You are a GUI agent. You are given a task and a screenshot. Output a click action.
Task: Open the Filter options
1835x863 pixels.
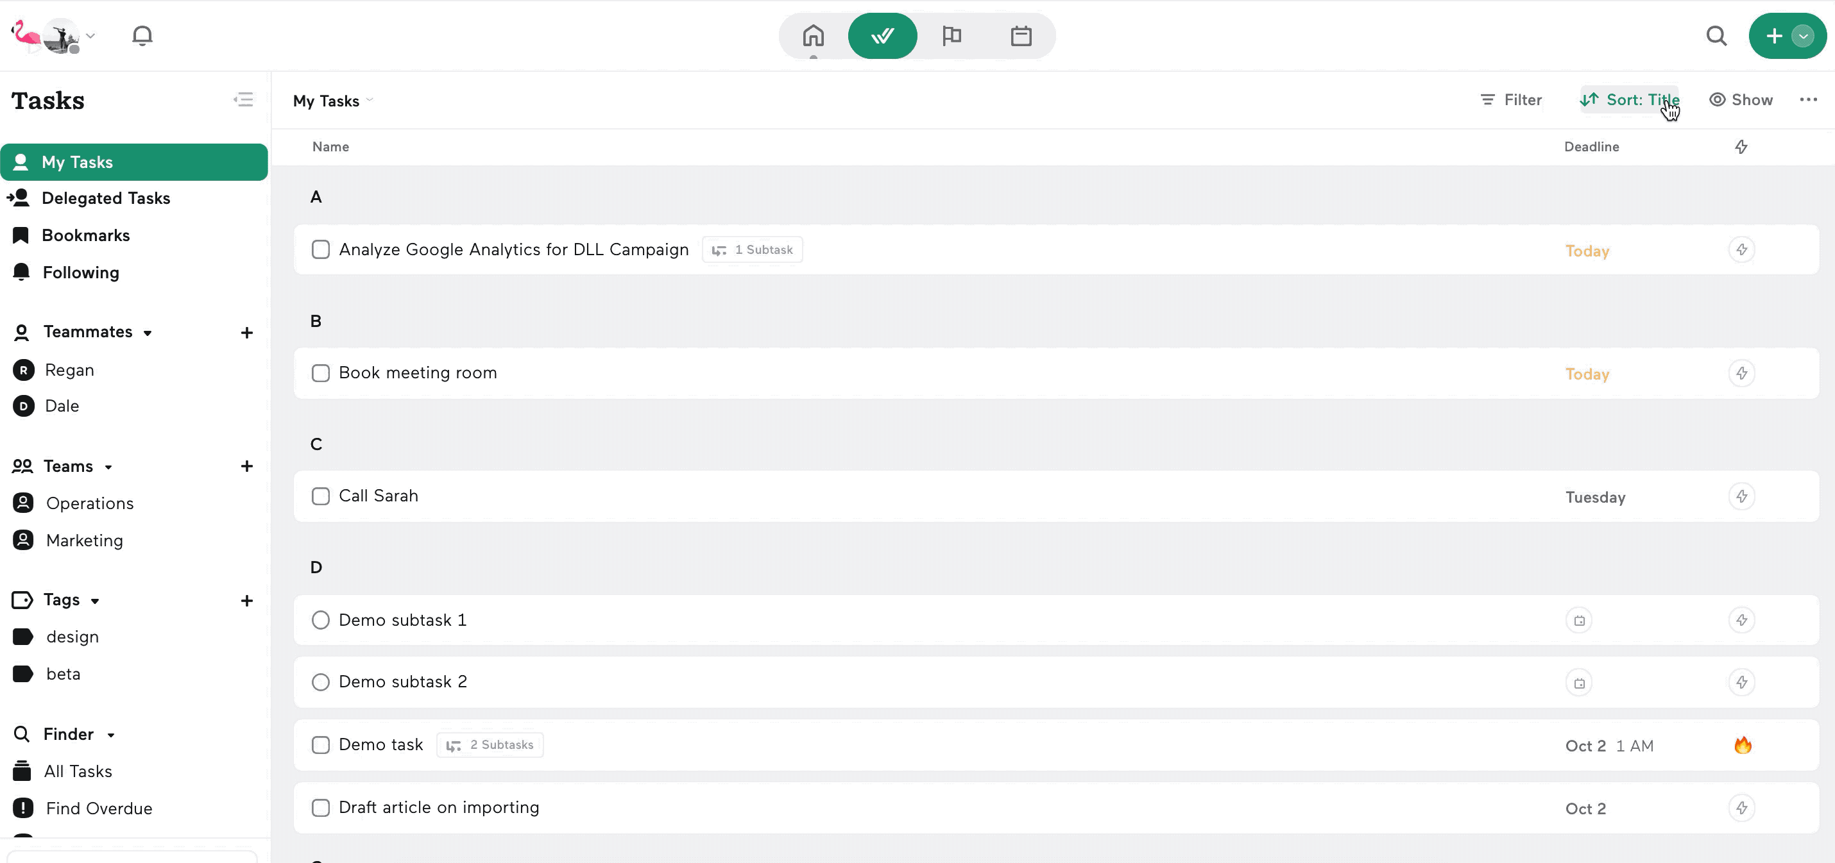pos(1511,99)
